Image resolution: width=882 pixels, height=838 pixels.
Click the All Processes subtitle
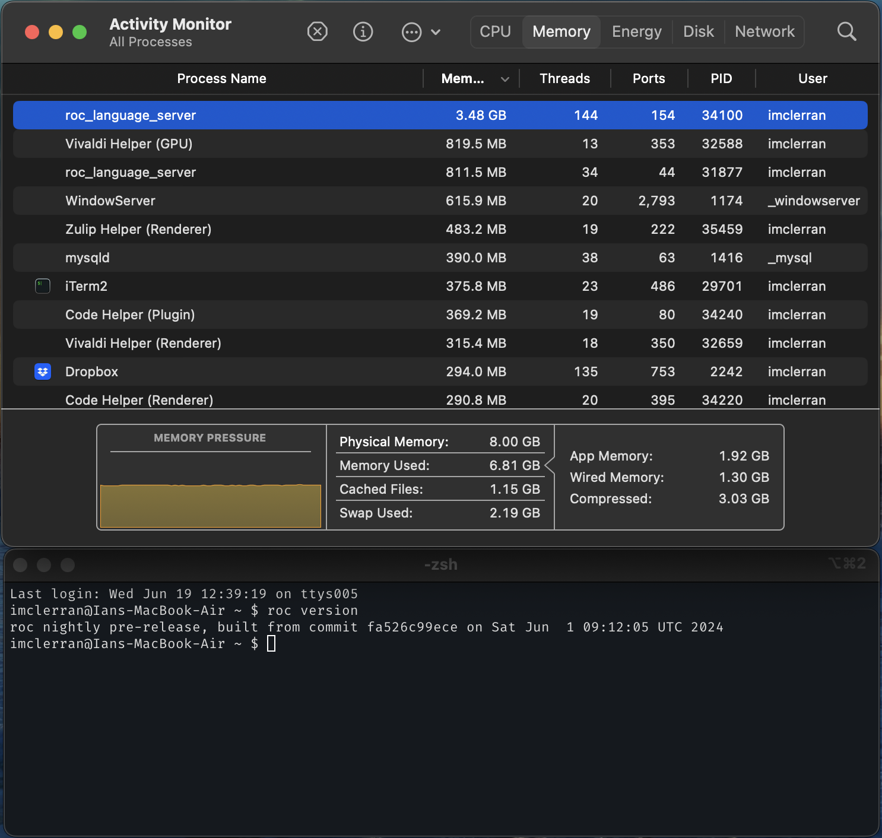pyautogui.click(x=151, y=42)
